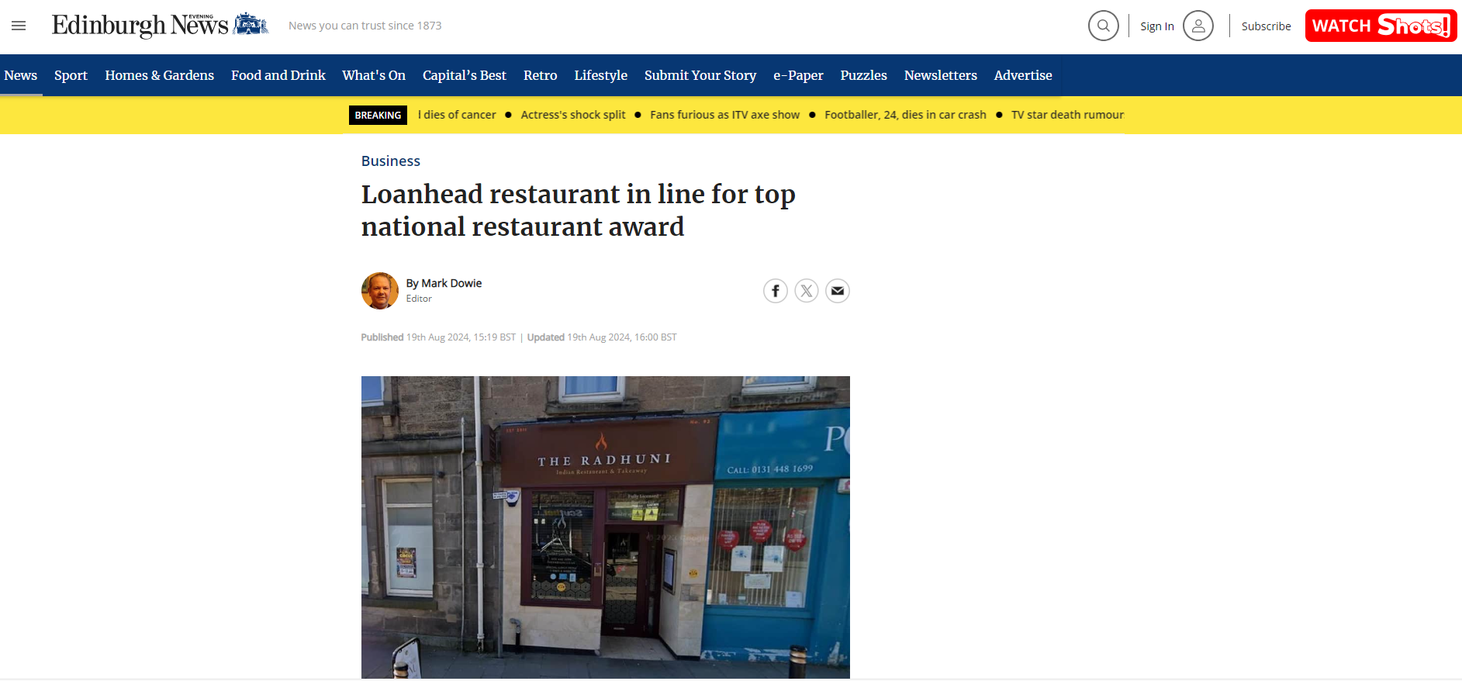Share article on X
Screen dimensions: 1462x681
tap(806, 291)
